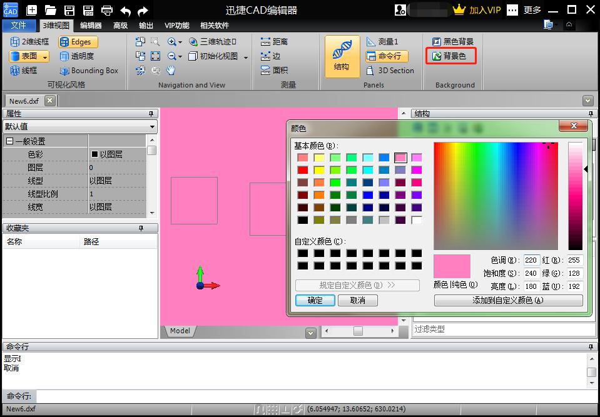Viewport: 600px width, 417px height.
Task: Select the 2维线框 wireframe style
Action: click(x=29, y=42)
